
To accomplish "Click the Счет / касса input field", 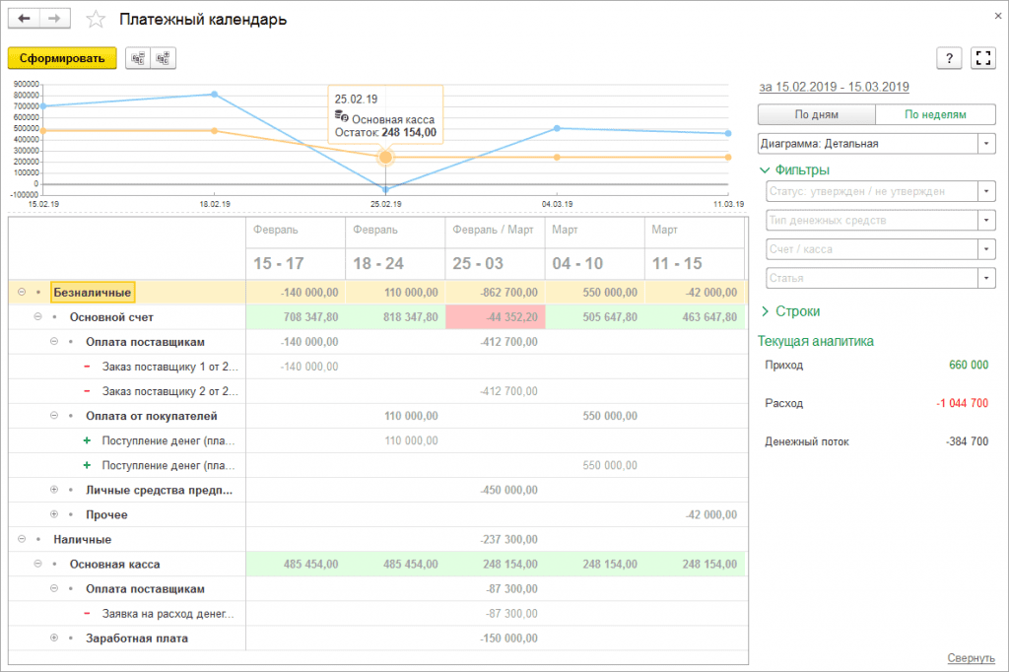I will click(x=872, y=249).
